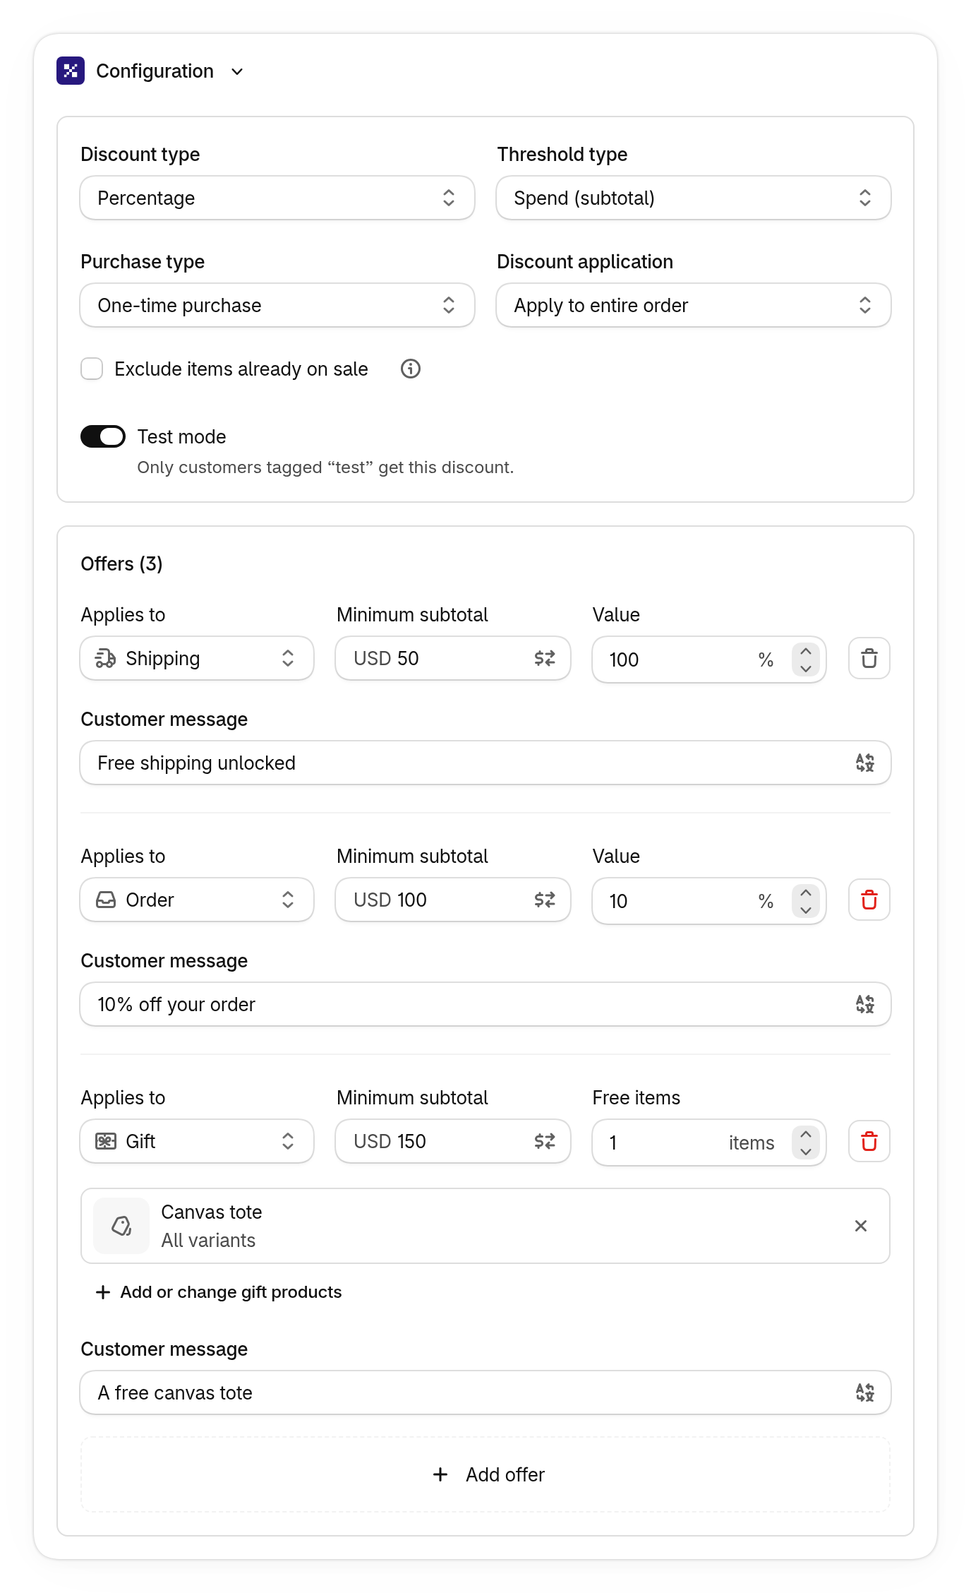
Task: Translate the 10% off your order message
Action: point(865,1004)
